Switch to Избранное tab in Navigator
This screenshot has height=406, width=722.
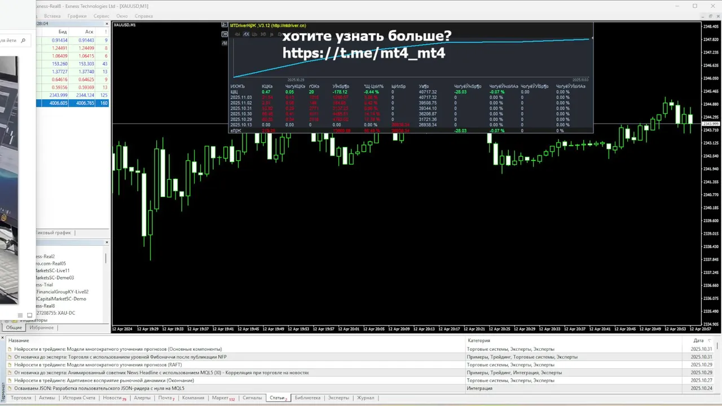(42, 328)
